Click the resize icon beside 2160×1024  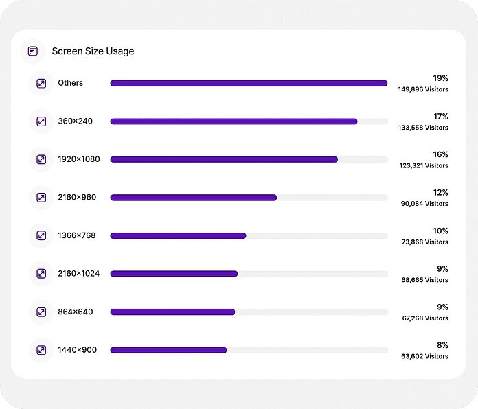click(41, 274)
